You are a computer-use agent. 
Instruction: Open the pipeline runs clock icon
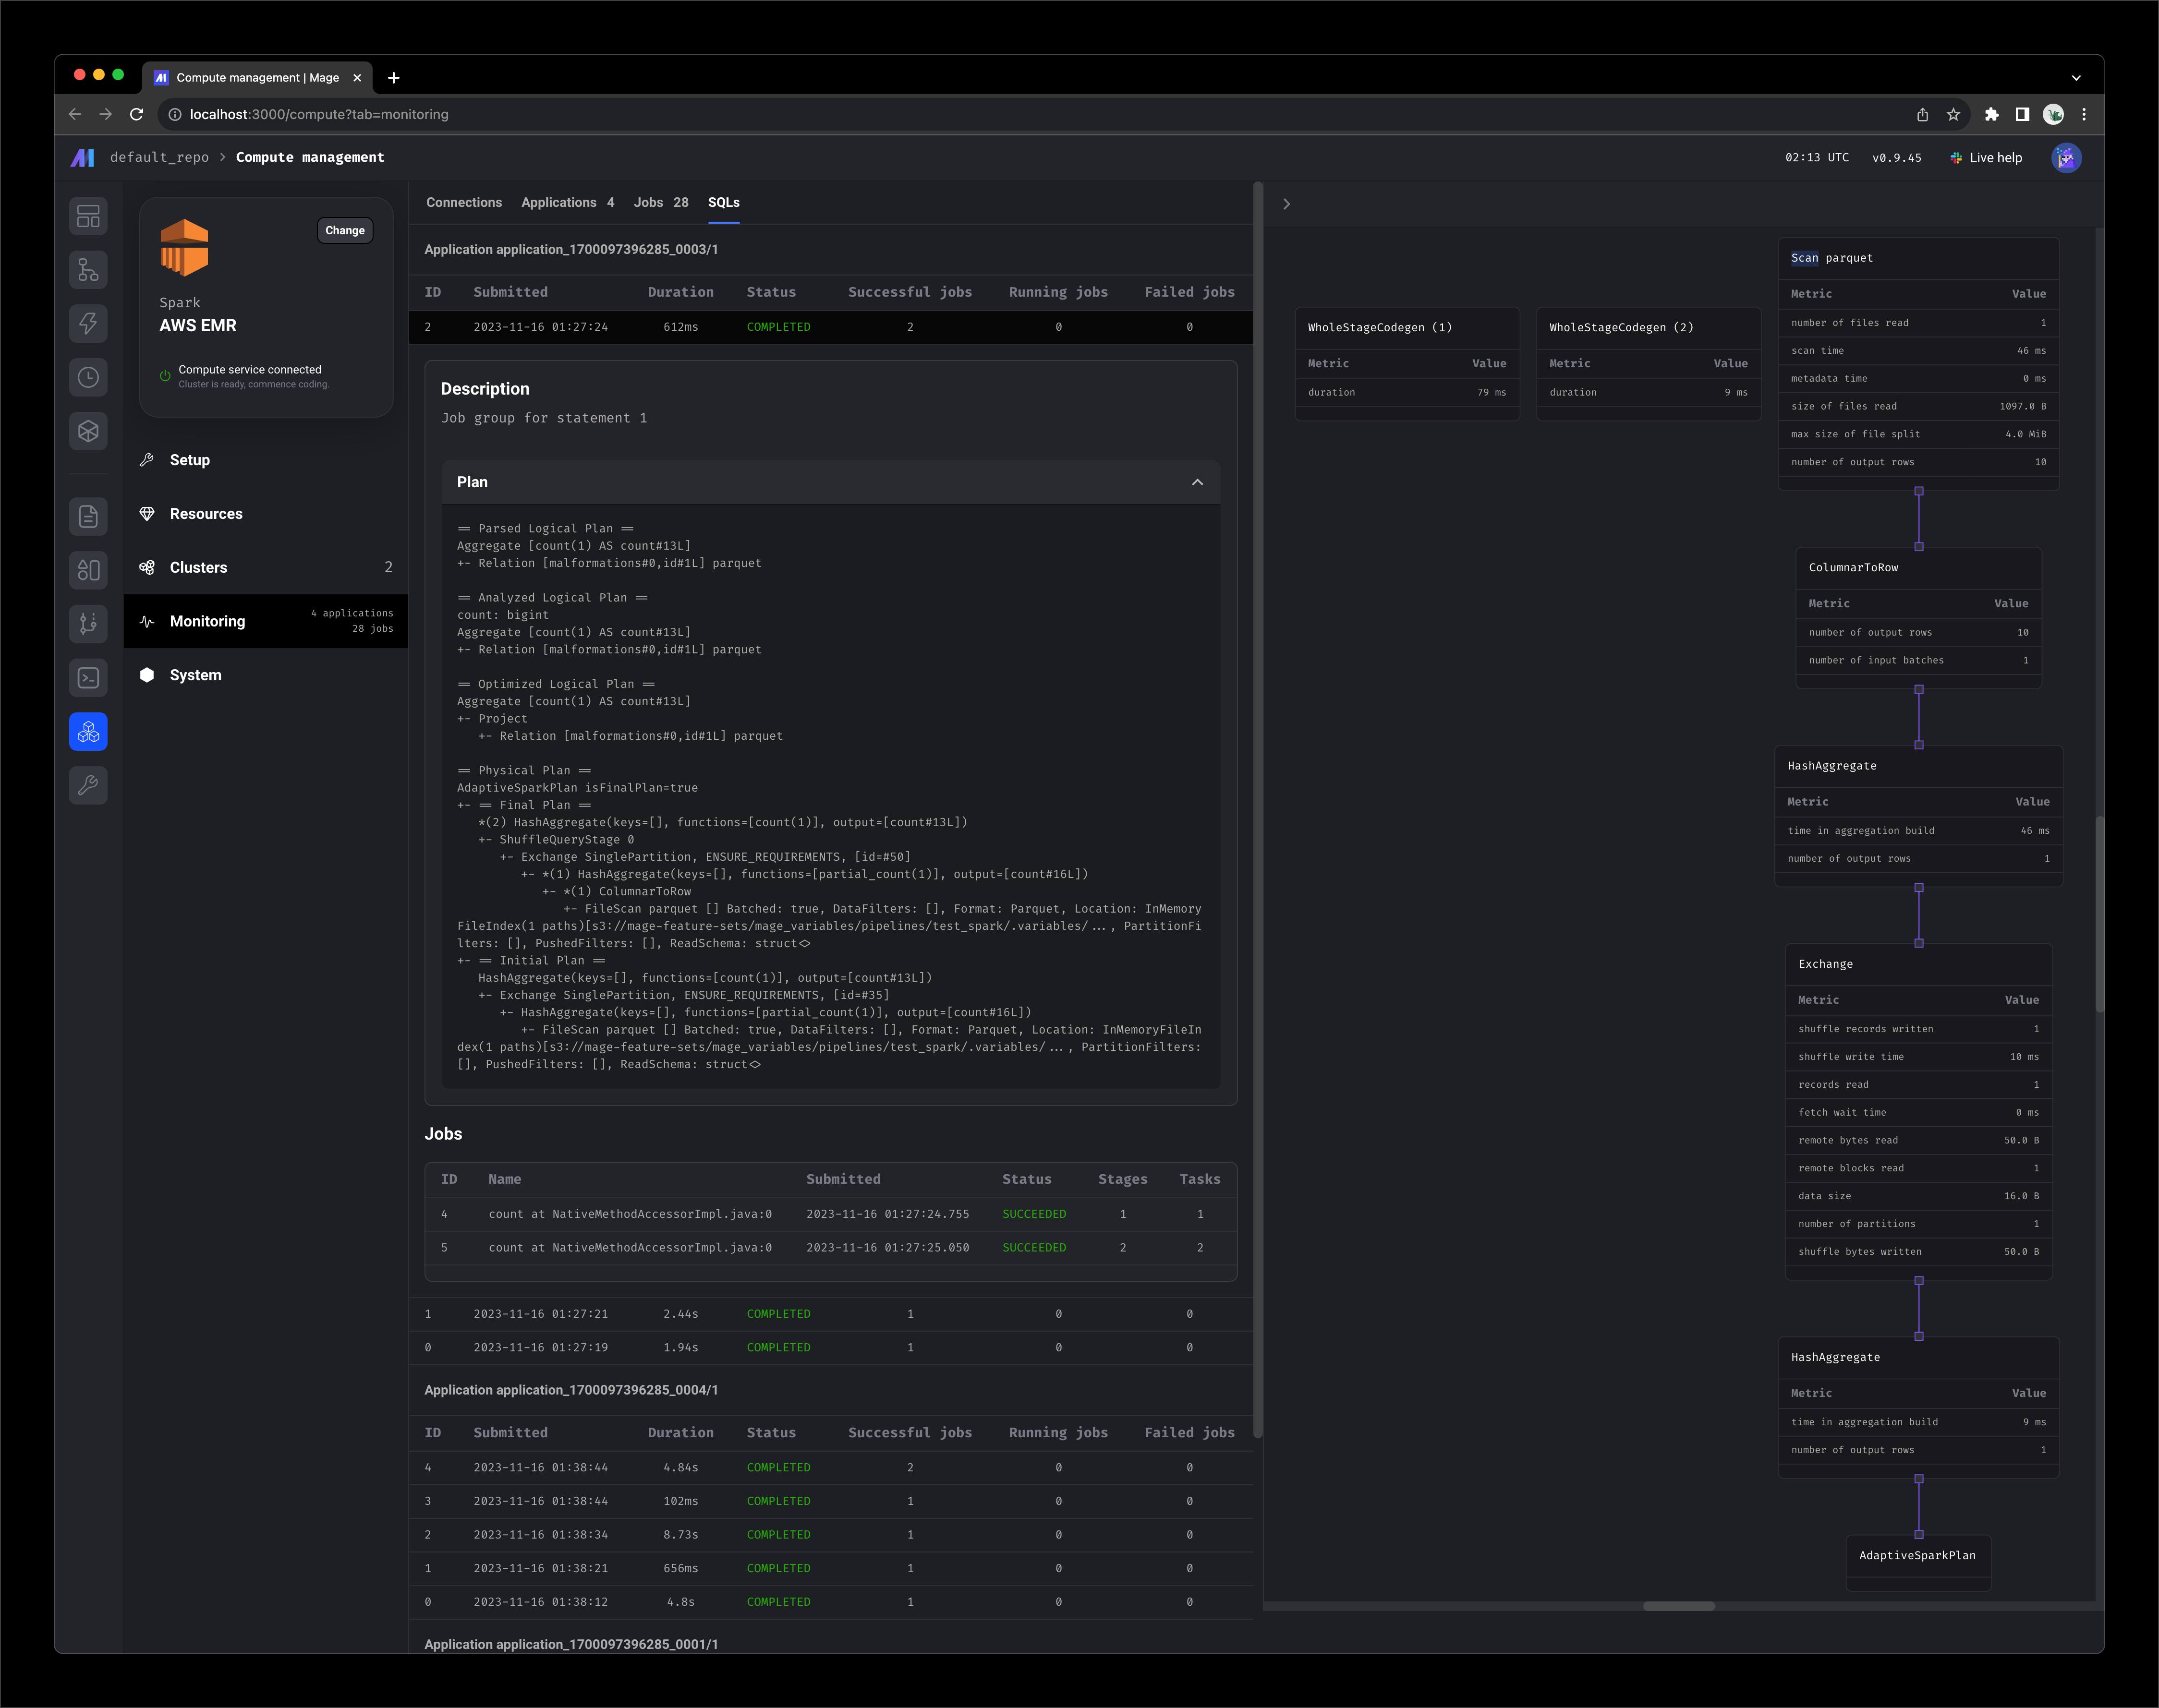tap(88, 377)
